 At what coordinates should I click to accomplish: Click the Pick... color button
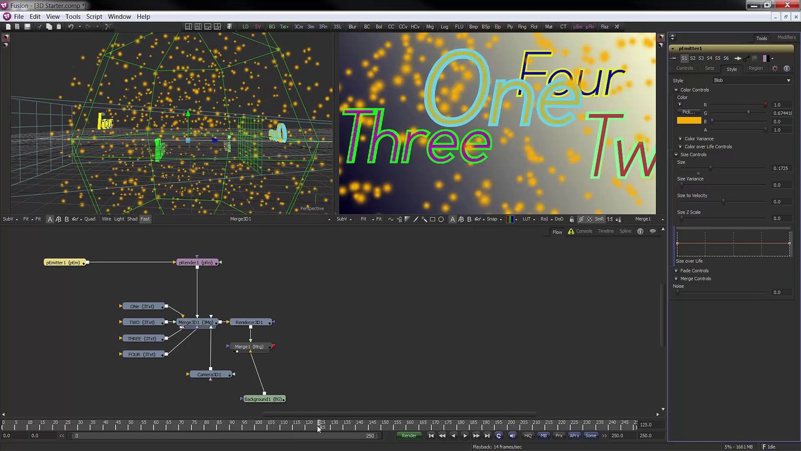[x=689, y=111]
